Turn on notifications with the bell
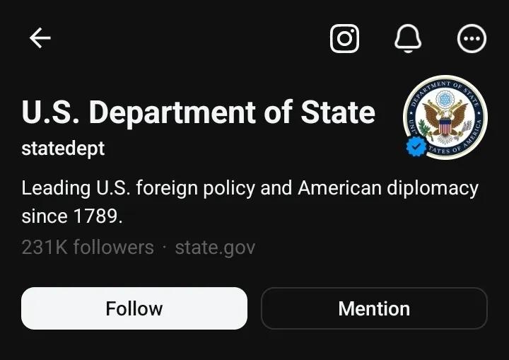509x360 pixels. click(x=408, y=38)
